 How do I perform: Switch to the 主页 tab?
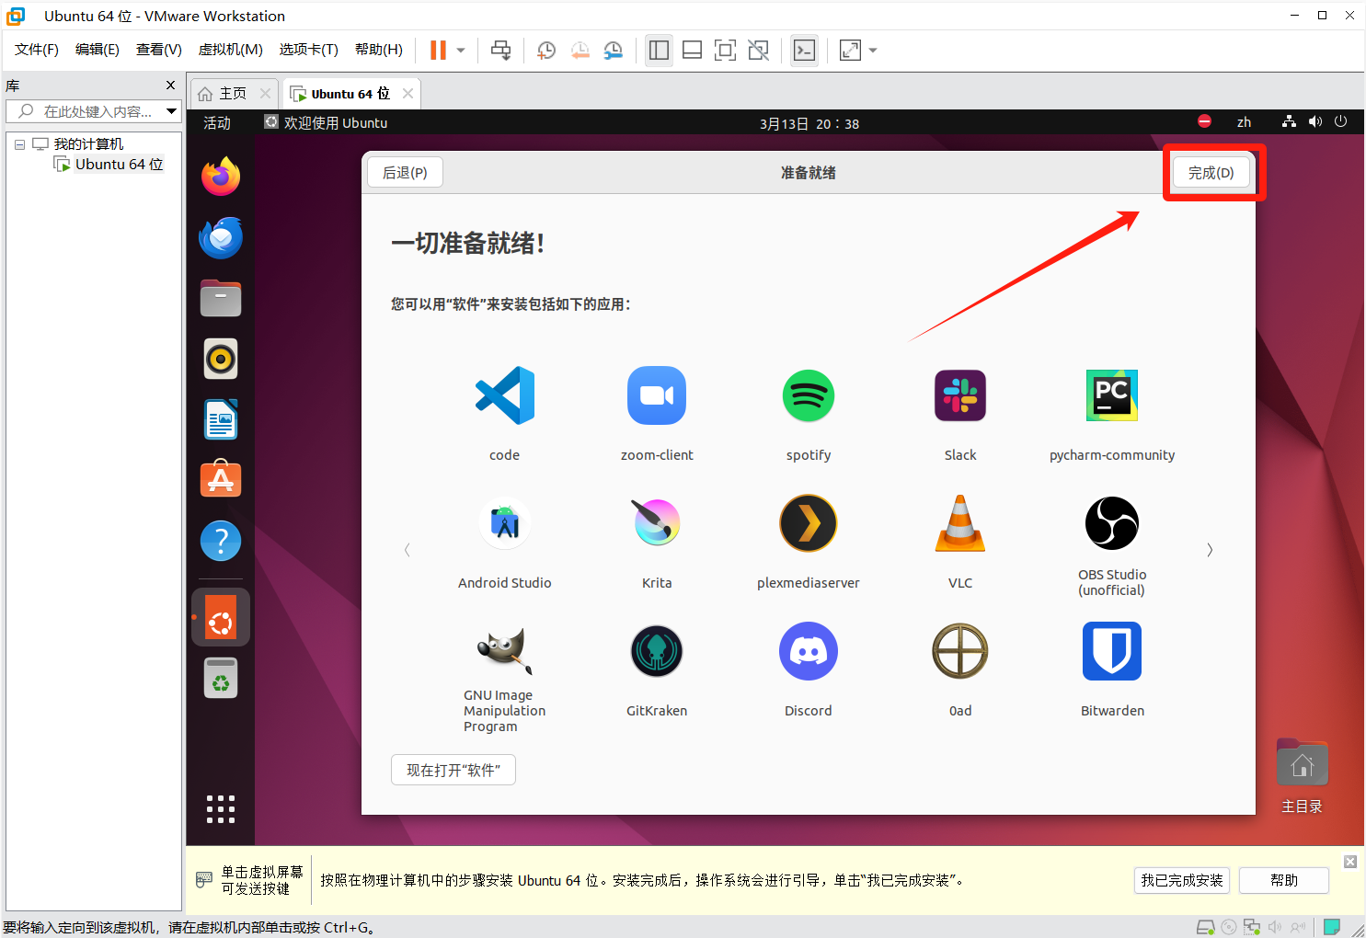pos(224,94)
